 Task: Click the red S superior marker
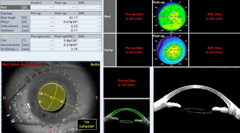tap(50, 64)
